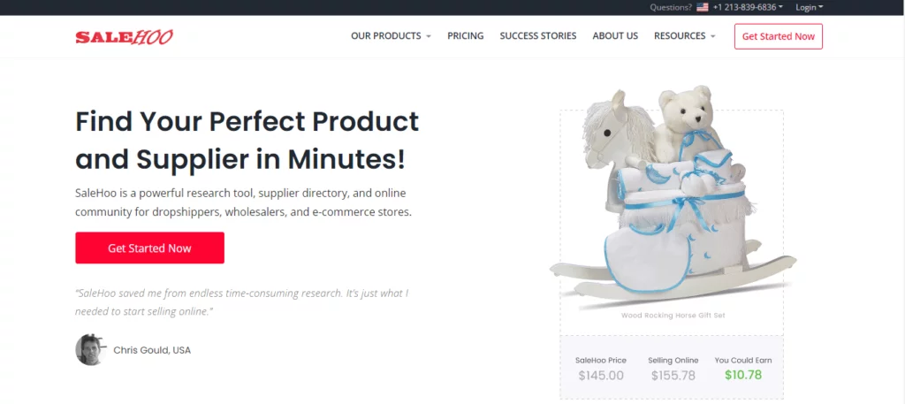Open the phone number dropdown arrow

tap(780, 7)
